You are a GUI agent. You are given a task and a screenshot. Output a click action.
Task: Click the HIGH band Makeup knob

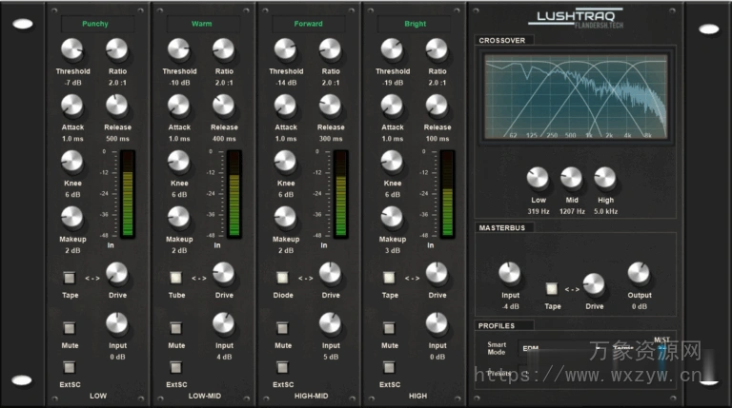point(391,218)
